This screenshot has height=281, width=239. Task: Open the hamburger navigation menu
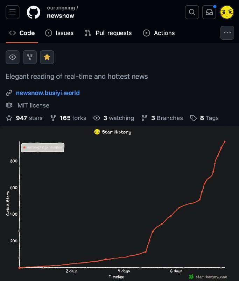click(x=13, y=12)
